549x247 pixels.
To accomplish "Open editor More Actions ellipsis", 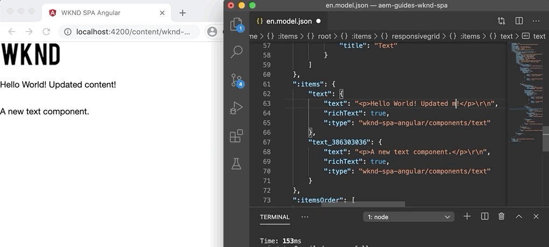I will click(x=536, y=21).
